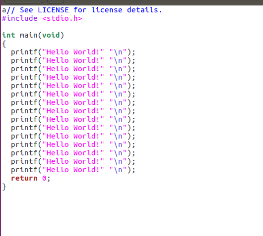Click the void keyword in parentheses

pos(51,35)
